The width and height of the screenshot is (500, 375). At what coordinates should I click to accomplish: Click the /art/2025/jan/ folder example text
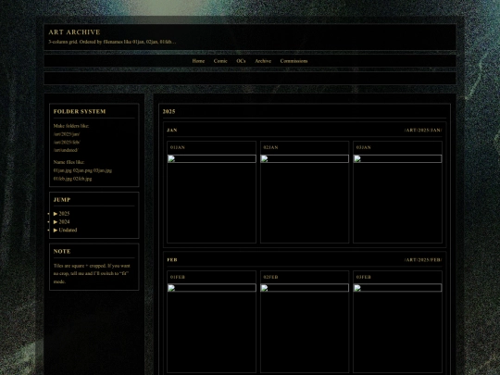[x=67, y=134]
